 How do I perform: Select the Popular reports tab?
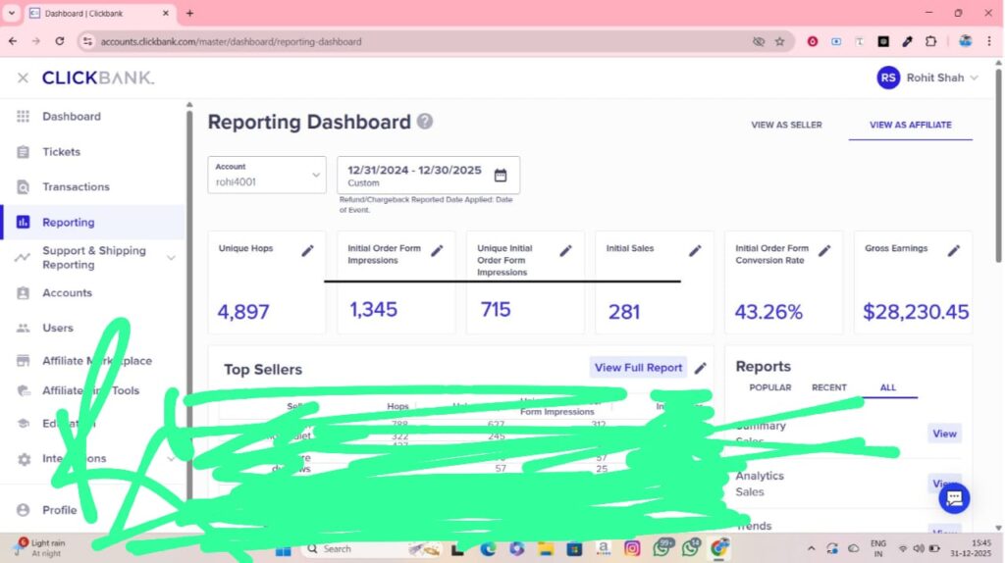769,387
